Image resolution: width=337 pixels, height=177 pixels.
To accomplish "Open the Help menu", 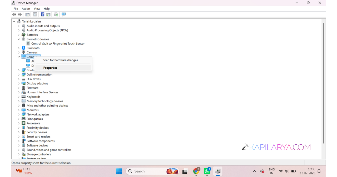I will coord(47,9).
